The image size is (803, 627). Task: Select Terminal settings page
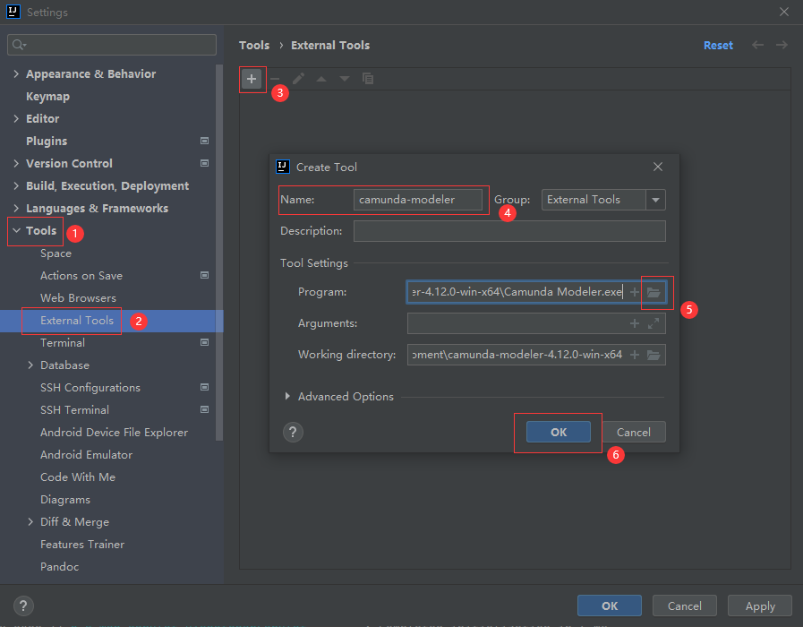(x=63, y=343)
